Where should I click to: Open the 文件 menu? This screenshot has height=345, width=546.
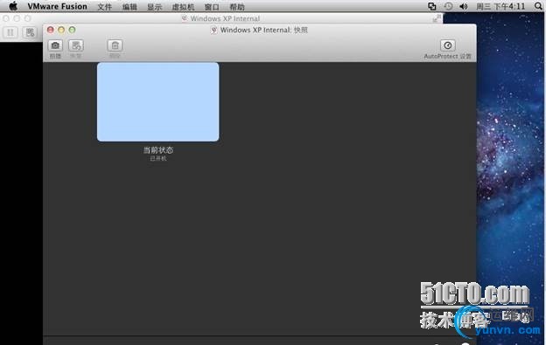[104, 7]
